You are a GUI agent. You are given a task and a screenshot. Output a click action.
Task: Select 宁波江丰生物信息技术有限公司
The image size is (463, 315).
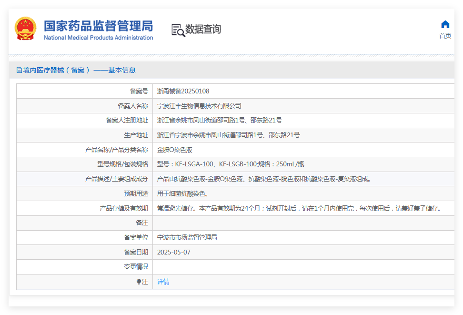coord(199,106)
